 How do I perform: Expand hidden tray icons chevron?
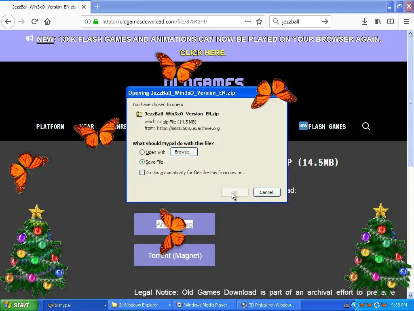coord(355,305)
